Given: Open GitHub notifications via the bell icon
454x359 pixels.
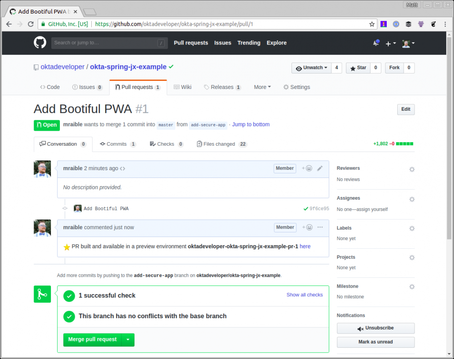Looking at the screenshot, I should click(376, 42).
